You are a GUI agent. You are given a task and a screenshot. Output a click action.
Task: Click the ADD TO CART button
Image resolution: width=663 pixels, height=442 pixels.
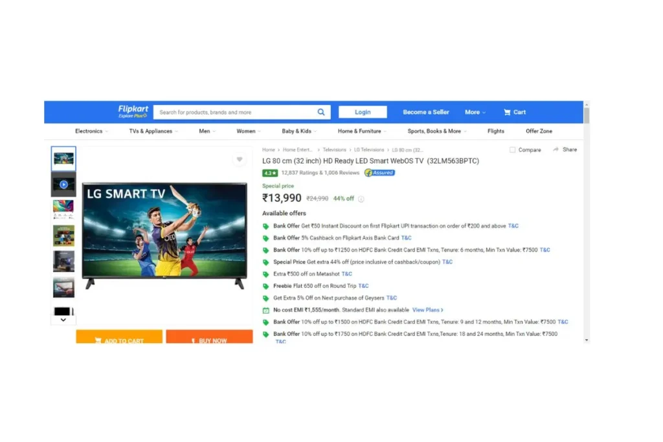click(119, 337)
